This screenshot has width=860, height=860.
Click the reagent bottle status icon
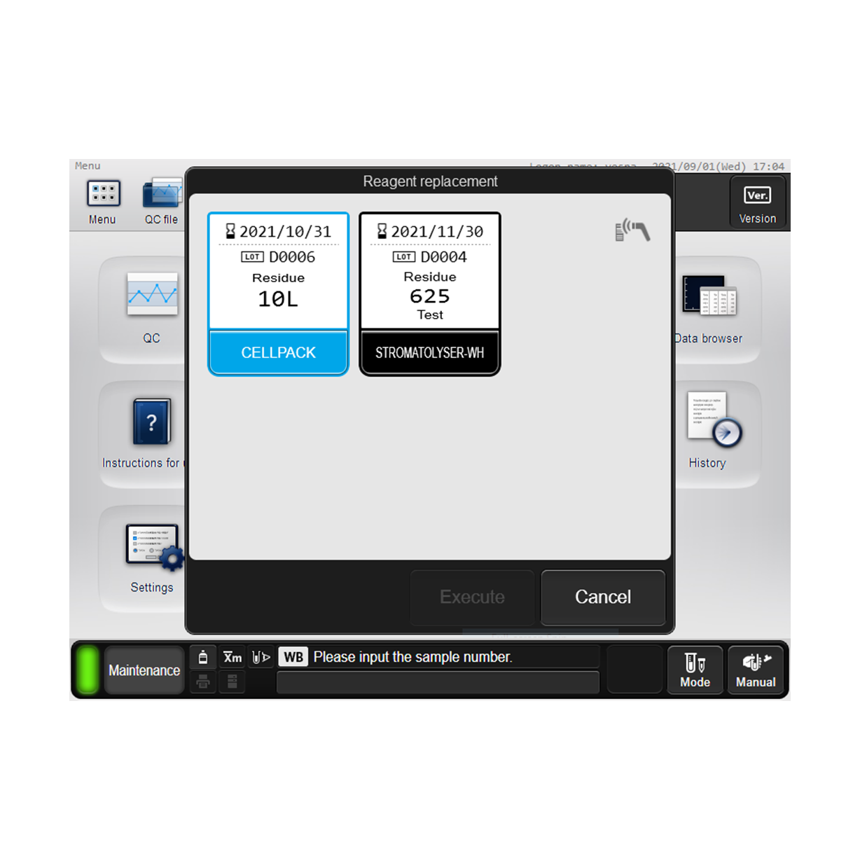(203, 657)
